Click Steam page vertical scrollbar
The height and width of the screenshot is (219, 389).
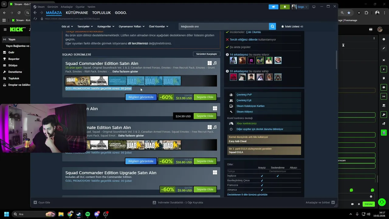tap(336, 60)
